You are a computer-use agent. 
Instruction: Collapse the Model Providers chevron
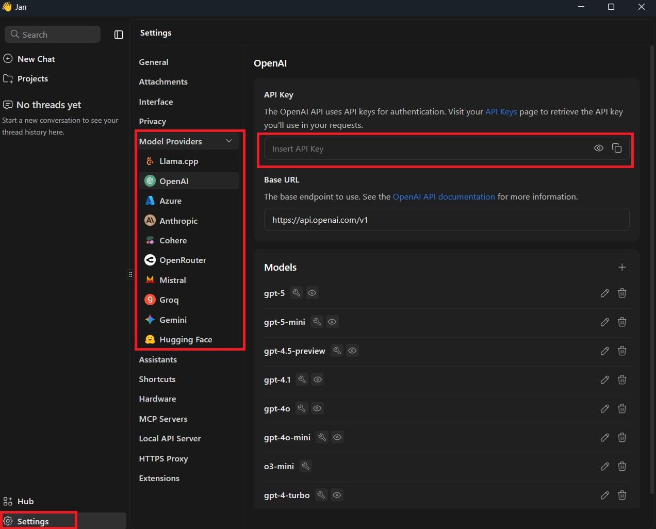point(229,141)
